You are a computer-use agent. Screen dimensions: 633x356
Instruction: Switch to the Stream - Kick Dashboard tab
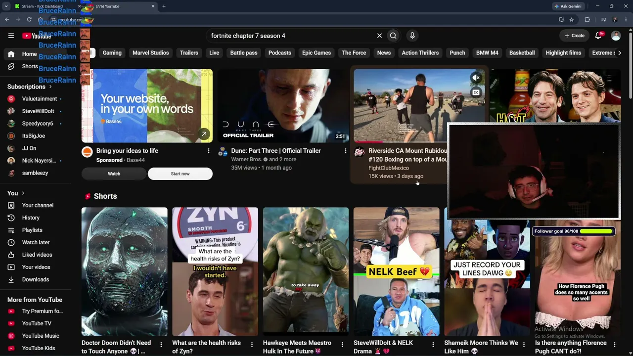[x=42, y=6]
